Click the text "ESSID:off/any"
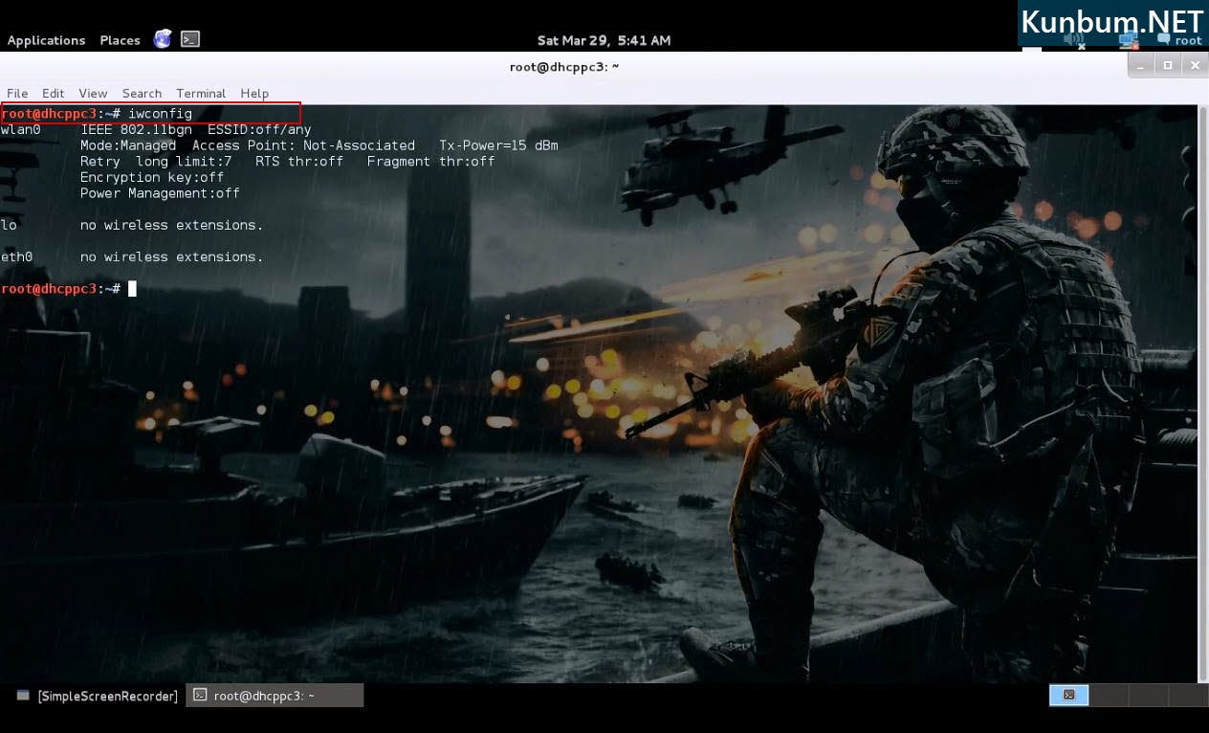 [x=259, y=129]
